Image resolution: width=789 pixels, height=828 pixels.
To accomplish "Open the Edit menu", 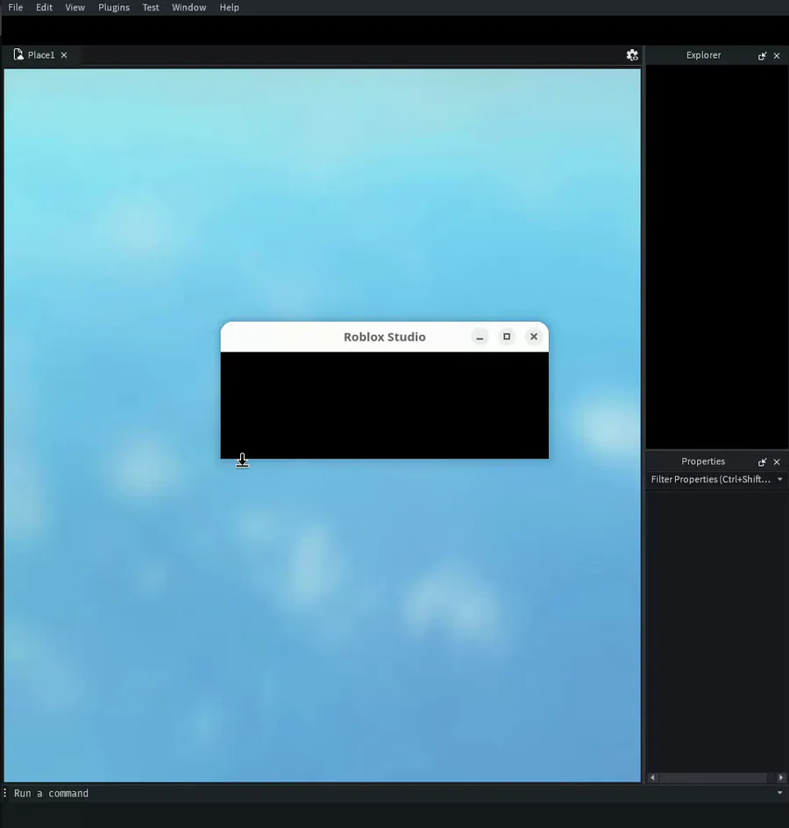I will tap(45, 7).
